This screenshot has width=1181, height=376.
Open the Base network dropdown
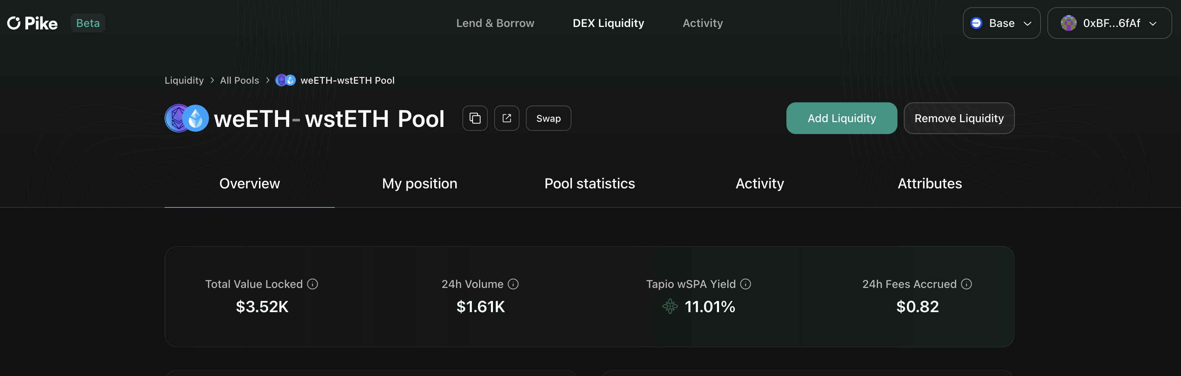point(1001,23)
